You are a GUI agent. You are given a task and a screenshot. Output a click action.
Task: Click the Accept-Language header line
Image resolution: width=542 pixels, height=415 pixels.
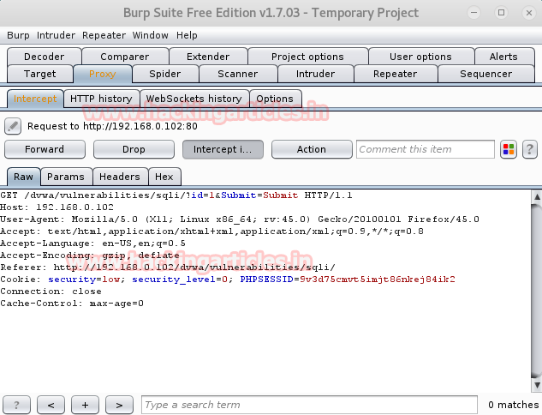[92, 244]
